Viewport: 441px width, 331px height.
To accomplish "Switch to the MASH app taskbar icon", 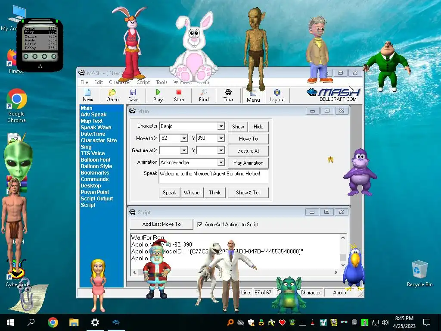I will (x=116, y=322).
